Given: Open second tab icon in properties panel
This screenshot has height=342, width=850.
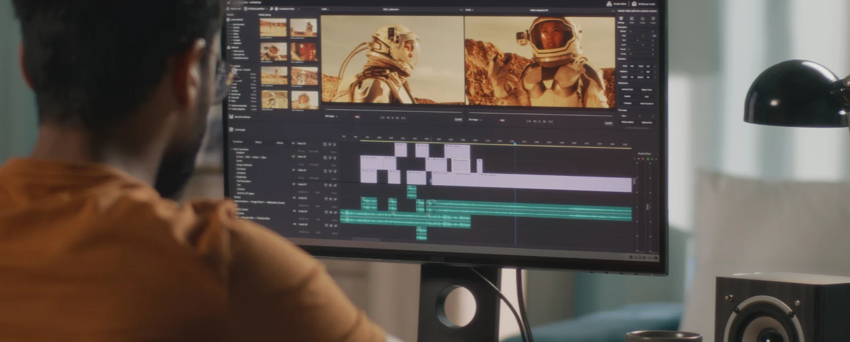Looking at the screenshot, I should pos(632,19).
